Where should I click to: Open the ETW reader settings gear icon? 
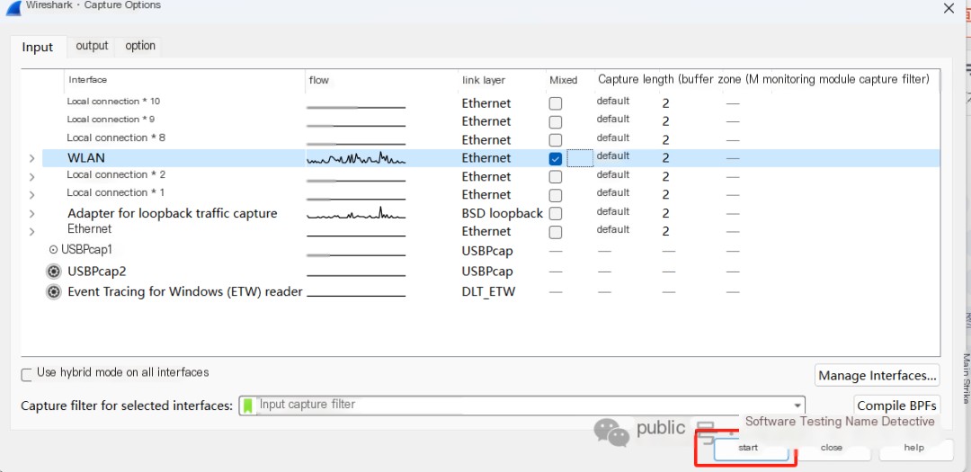[x=54, y=292]
